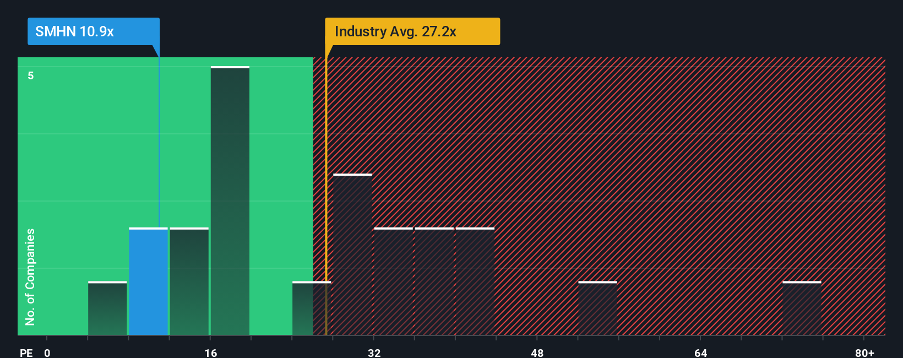Click the Industry Avg. 27.2x label

(412, 31)
